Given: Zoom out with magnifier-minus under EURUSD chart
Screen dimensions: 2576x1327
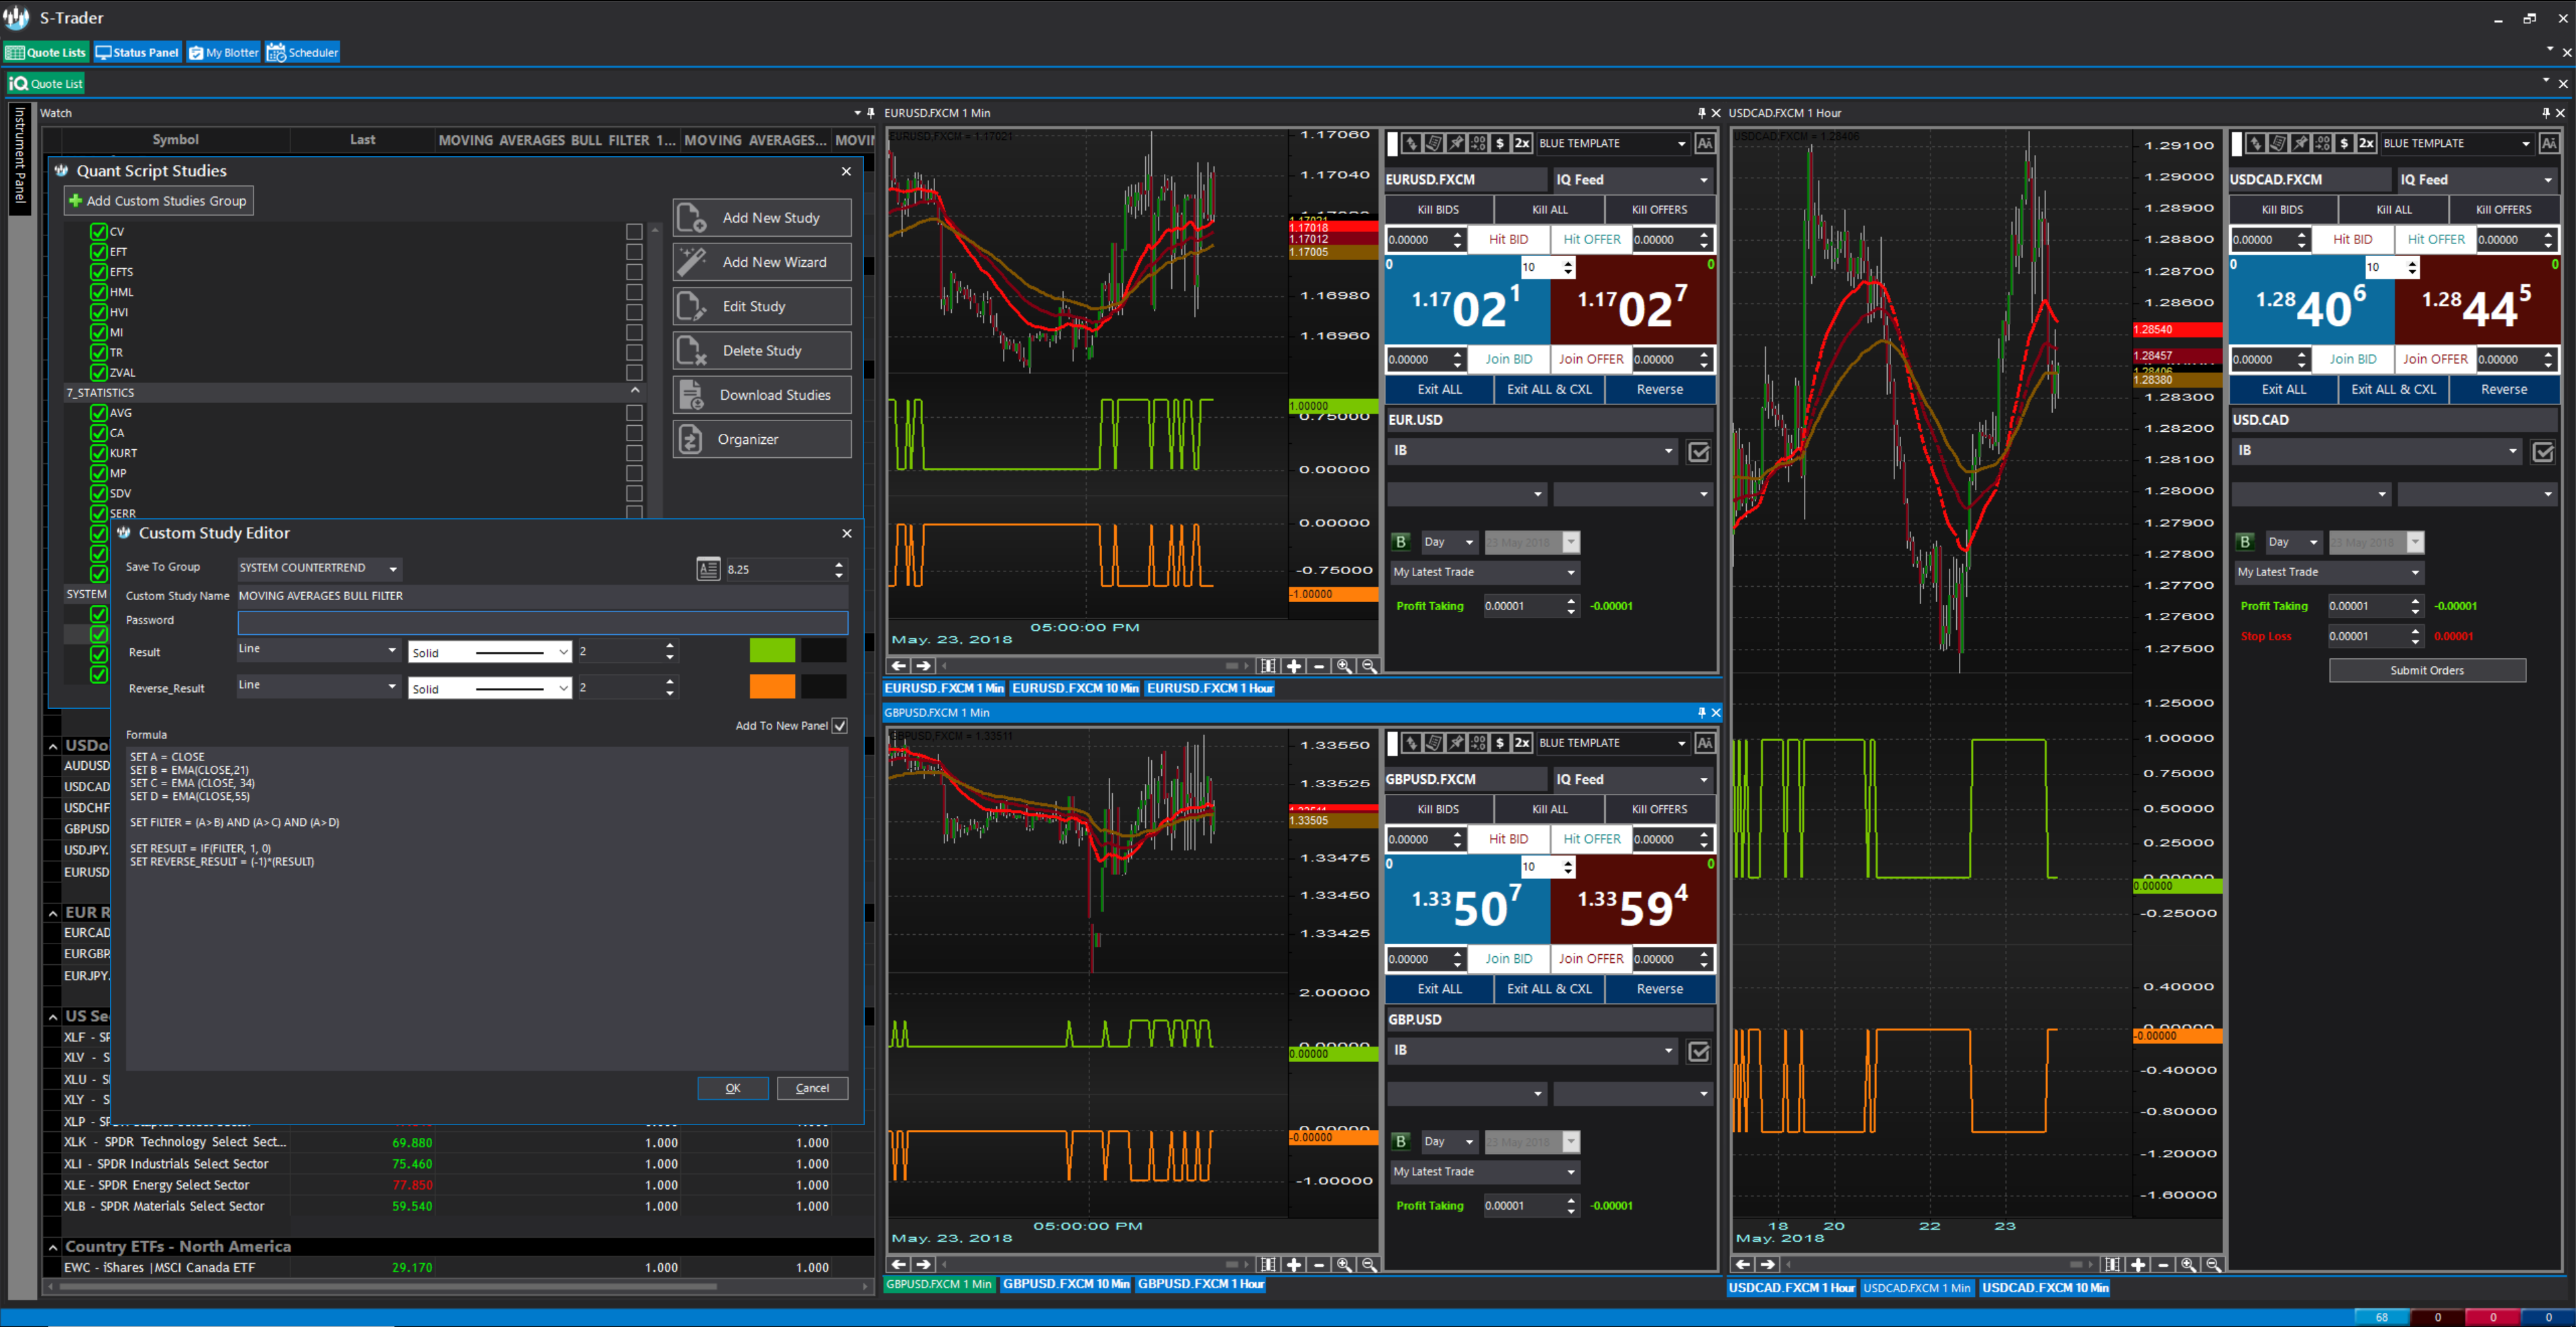Looking at the screenshot, I should (1369, 665).
